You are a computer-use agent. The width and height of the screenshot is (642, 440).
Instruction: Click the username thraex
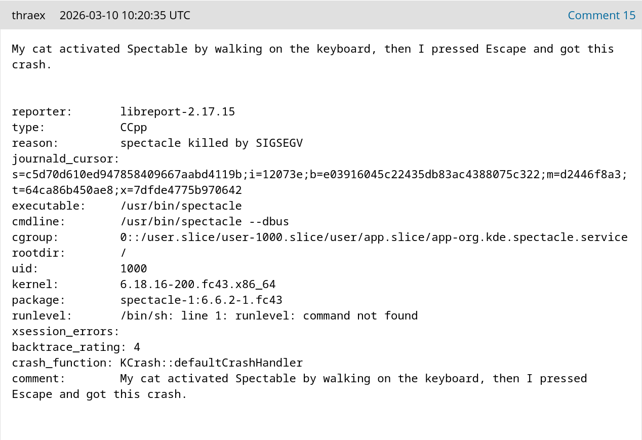pyautogui.click(x=28, y=15)
